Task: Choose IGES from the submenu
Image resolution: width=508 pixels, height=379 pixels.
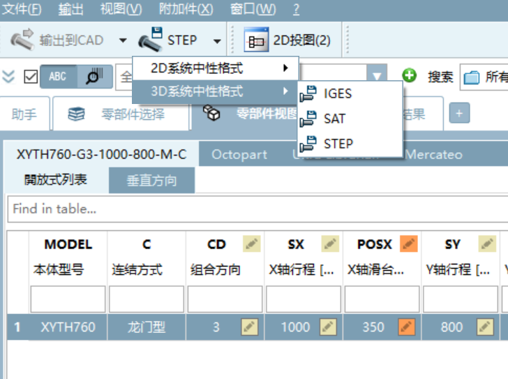Action: (x=350, y=94)
